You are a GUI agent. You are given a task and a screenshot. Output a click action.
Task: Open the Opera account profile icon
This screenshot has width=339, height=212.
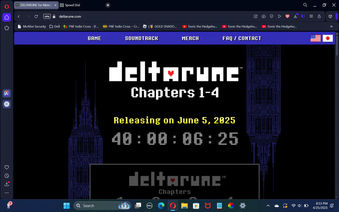point(319,17)
